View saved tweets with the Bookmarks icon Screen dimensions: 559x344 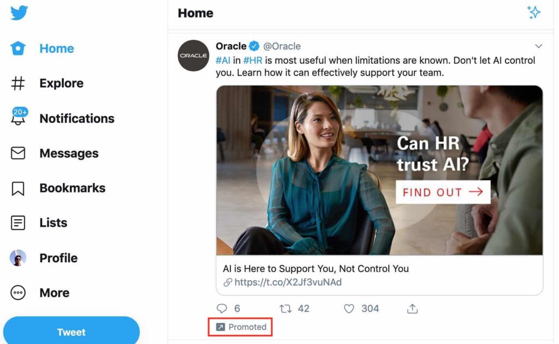point(17,188)
